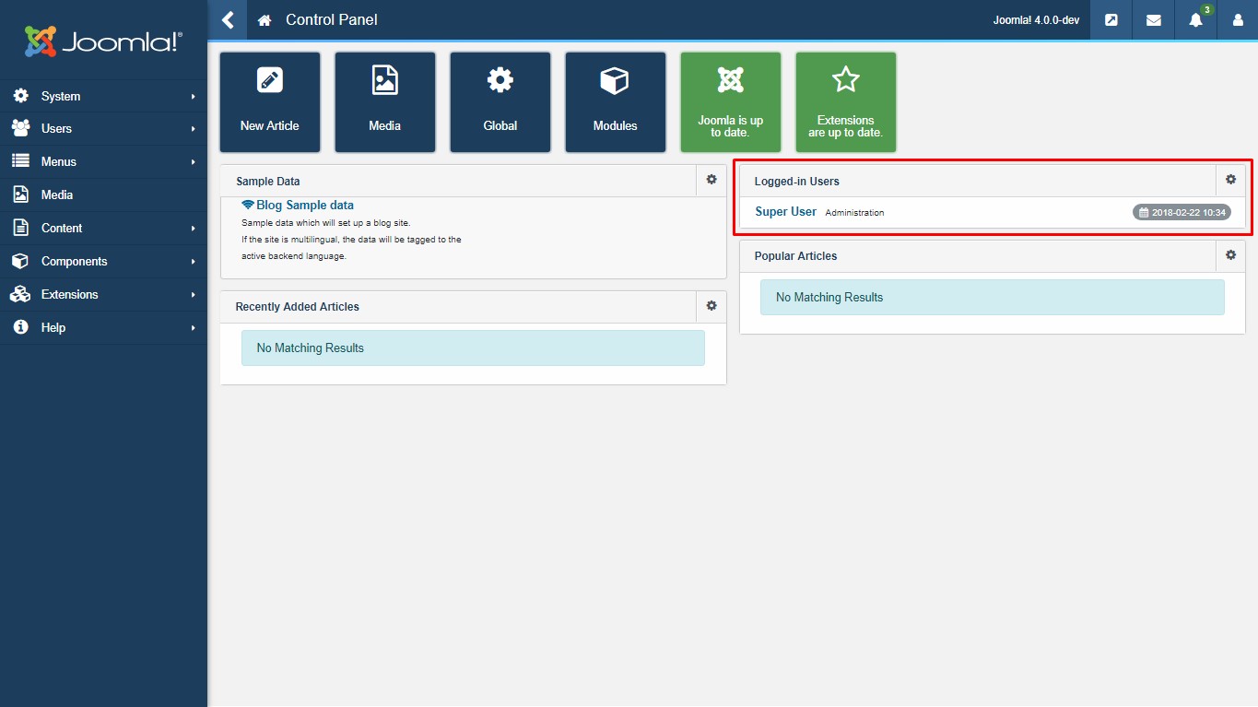Open the Users menu item
This screenshot has width=1258, height=707.
point(103,129)
